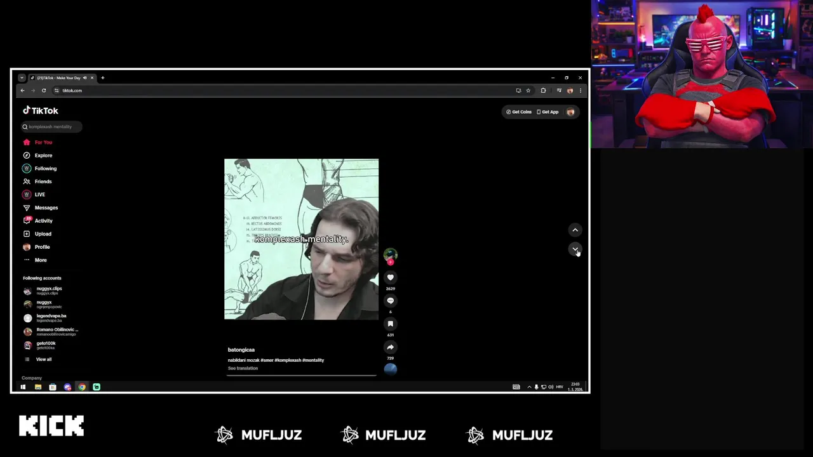Click the TikTok logo
Image resolution: width=813 pixels, height=457 pixels.
(x=41, y=110)
